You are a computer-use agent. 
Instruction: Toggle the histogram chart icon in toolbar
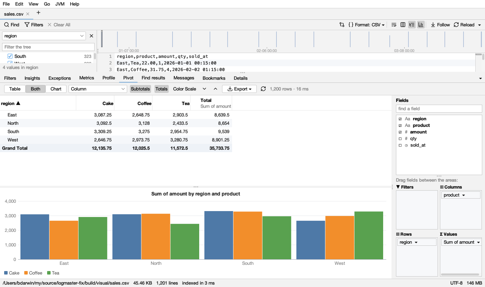[421, 25]
